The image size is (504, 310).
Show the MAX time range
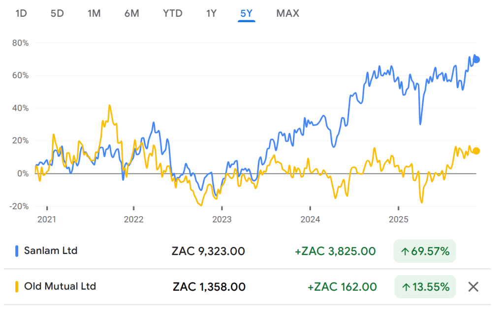coord(287,13)
